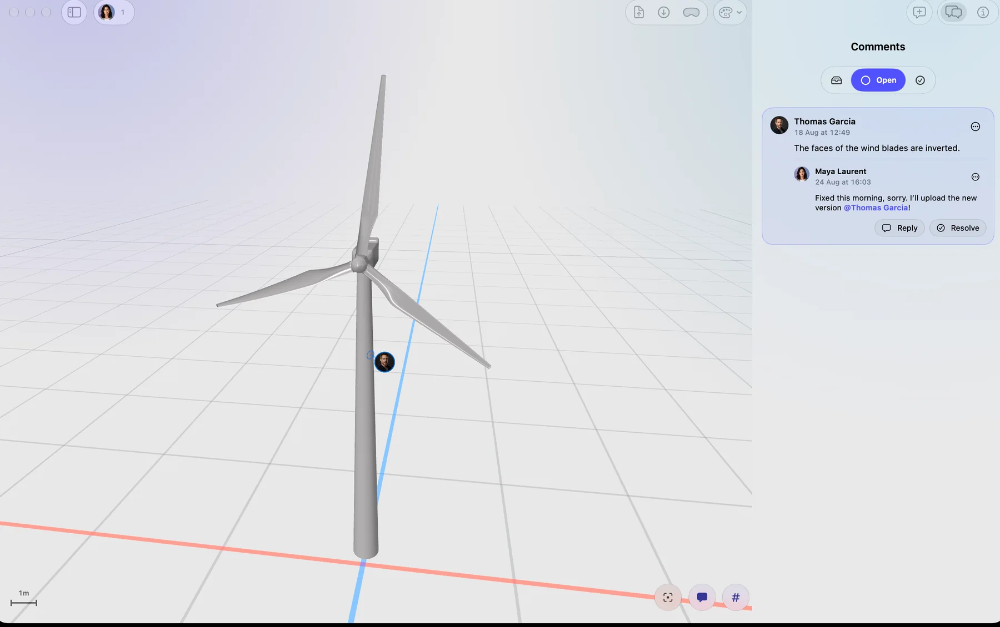
Task: Open more options for Maya Laurent's reply
Action: [x=976, y=177]
